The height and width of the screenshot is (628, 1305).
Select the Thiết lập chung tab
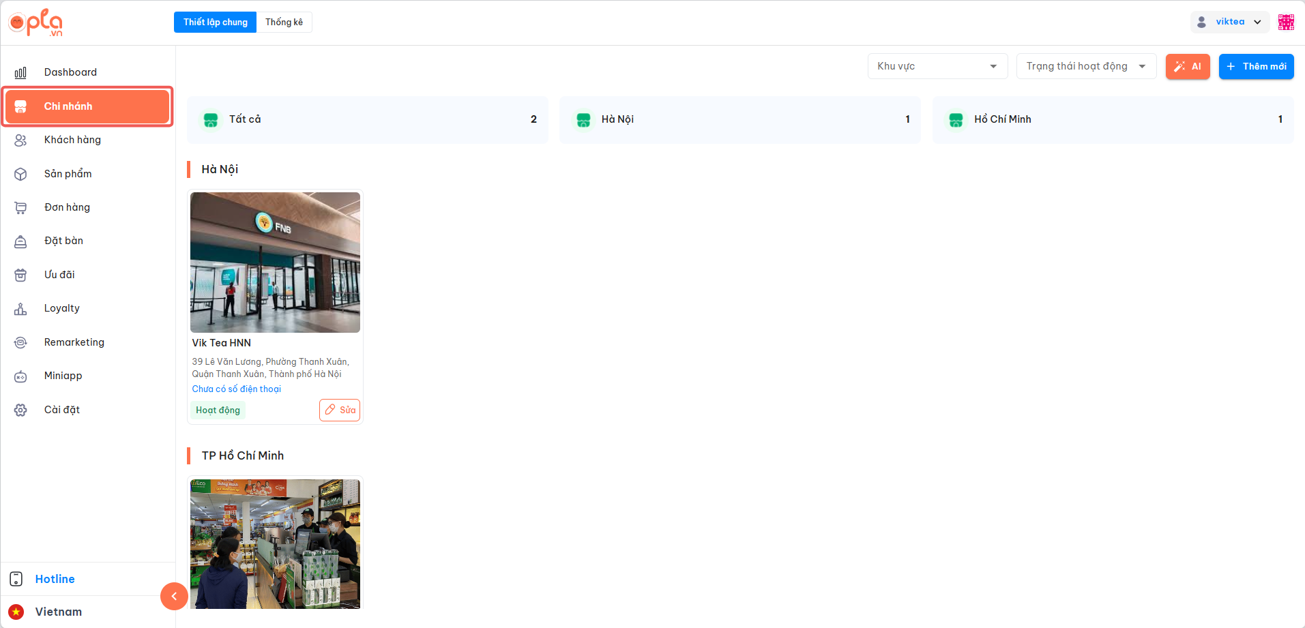tap(215, 22)
